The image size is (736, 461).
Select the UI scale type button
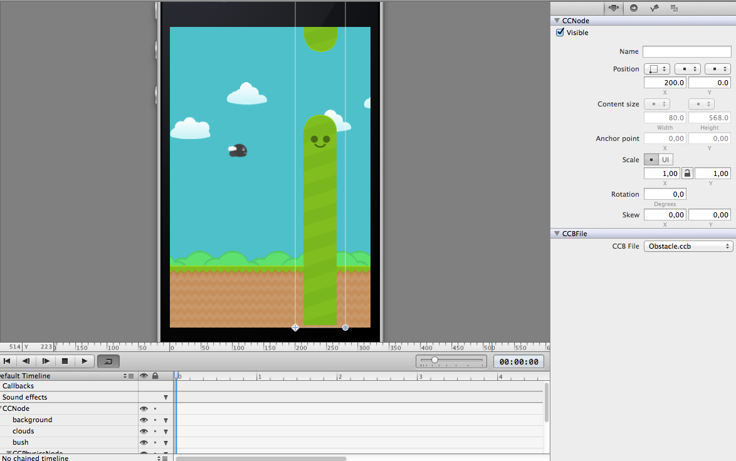point(666,160)
